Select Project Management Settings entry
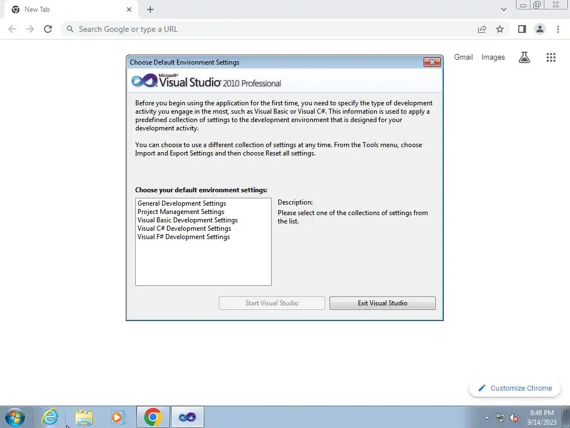570x428 pixels. click(x=181, y=212)
